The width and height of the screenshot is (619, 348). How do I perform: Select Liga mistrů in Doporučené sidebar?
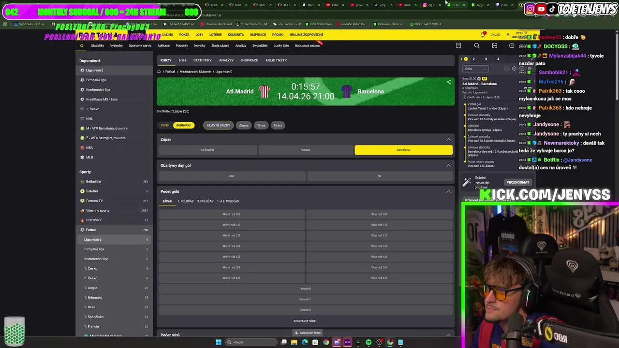coord(115,70)
